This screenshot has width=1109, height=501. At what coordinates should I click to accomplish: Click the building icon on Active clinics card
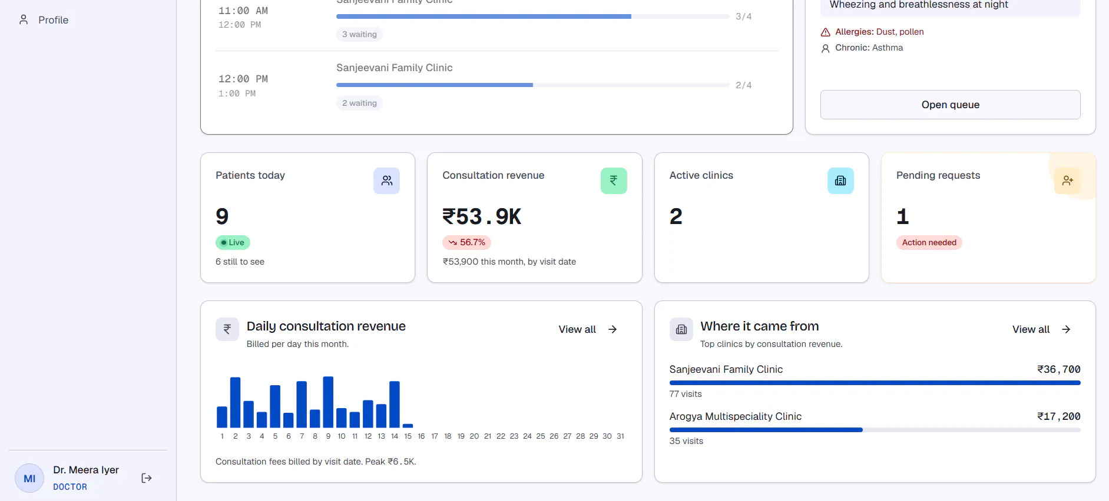[x=840, y=181]
